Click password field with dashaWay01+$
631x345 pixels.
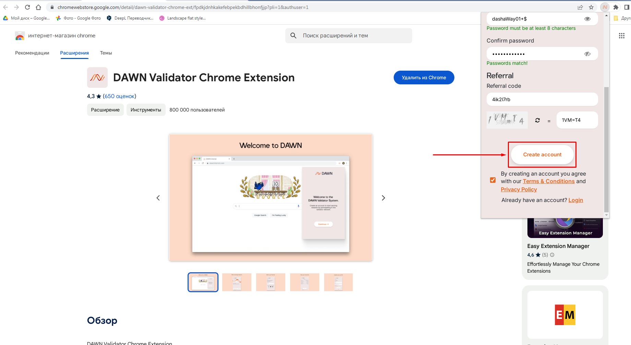[542, 19]
